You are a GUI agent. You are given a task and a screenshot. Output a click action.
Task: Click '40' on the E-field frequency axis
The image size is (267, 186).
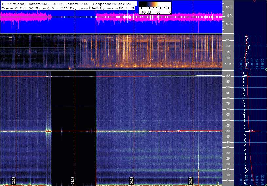(x=228, y=142)
